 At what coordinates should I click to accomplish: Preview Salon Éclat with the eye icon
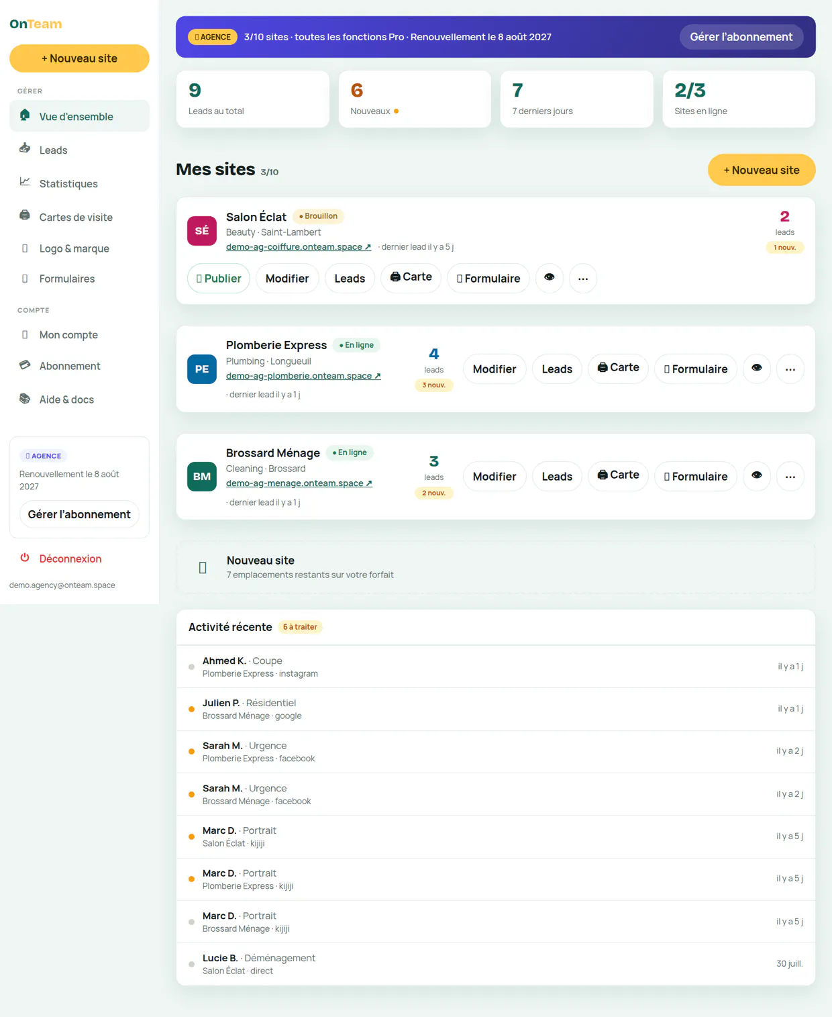coord(550,278)
